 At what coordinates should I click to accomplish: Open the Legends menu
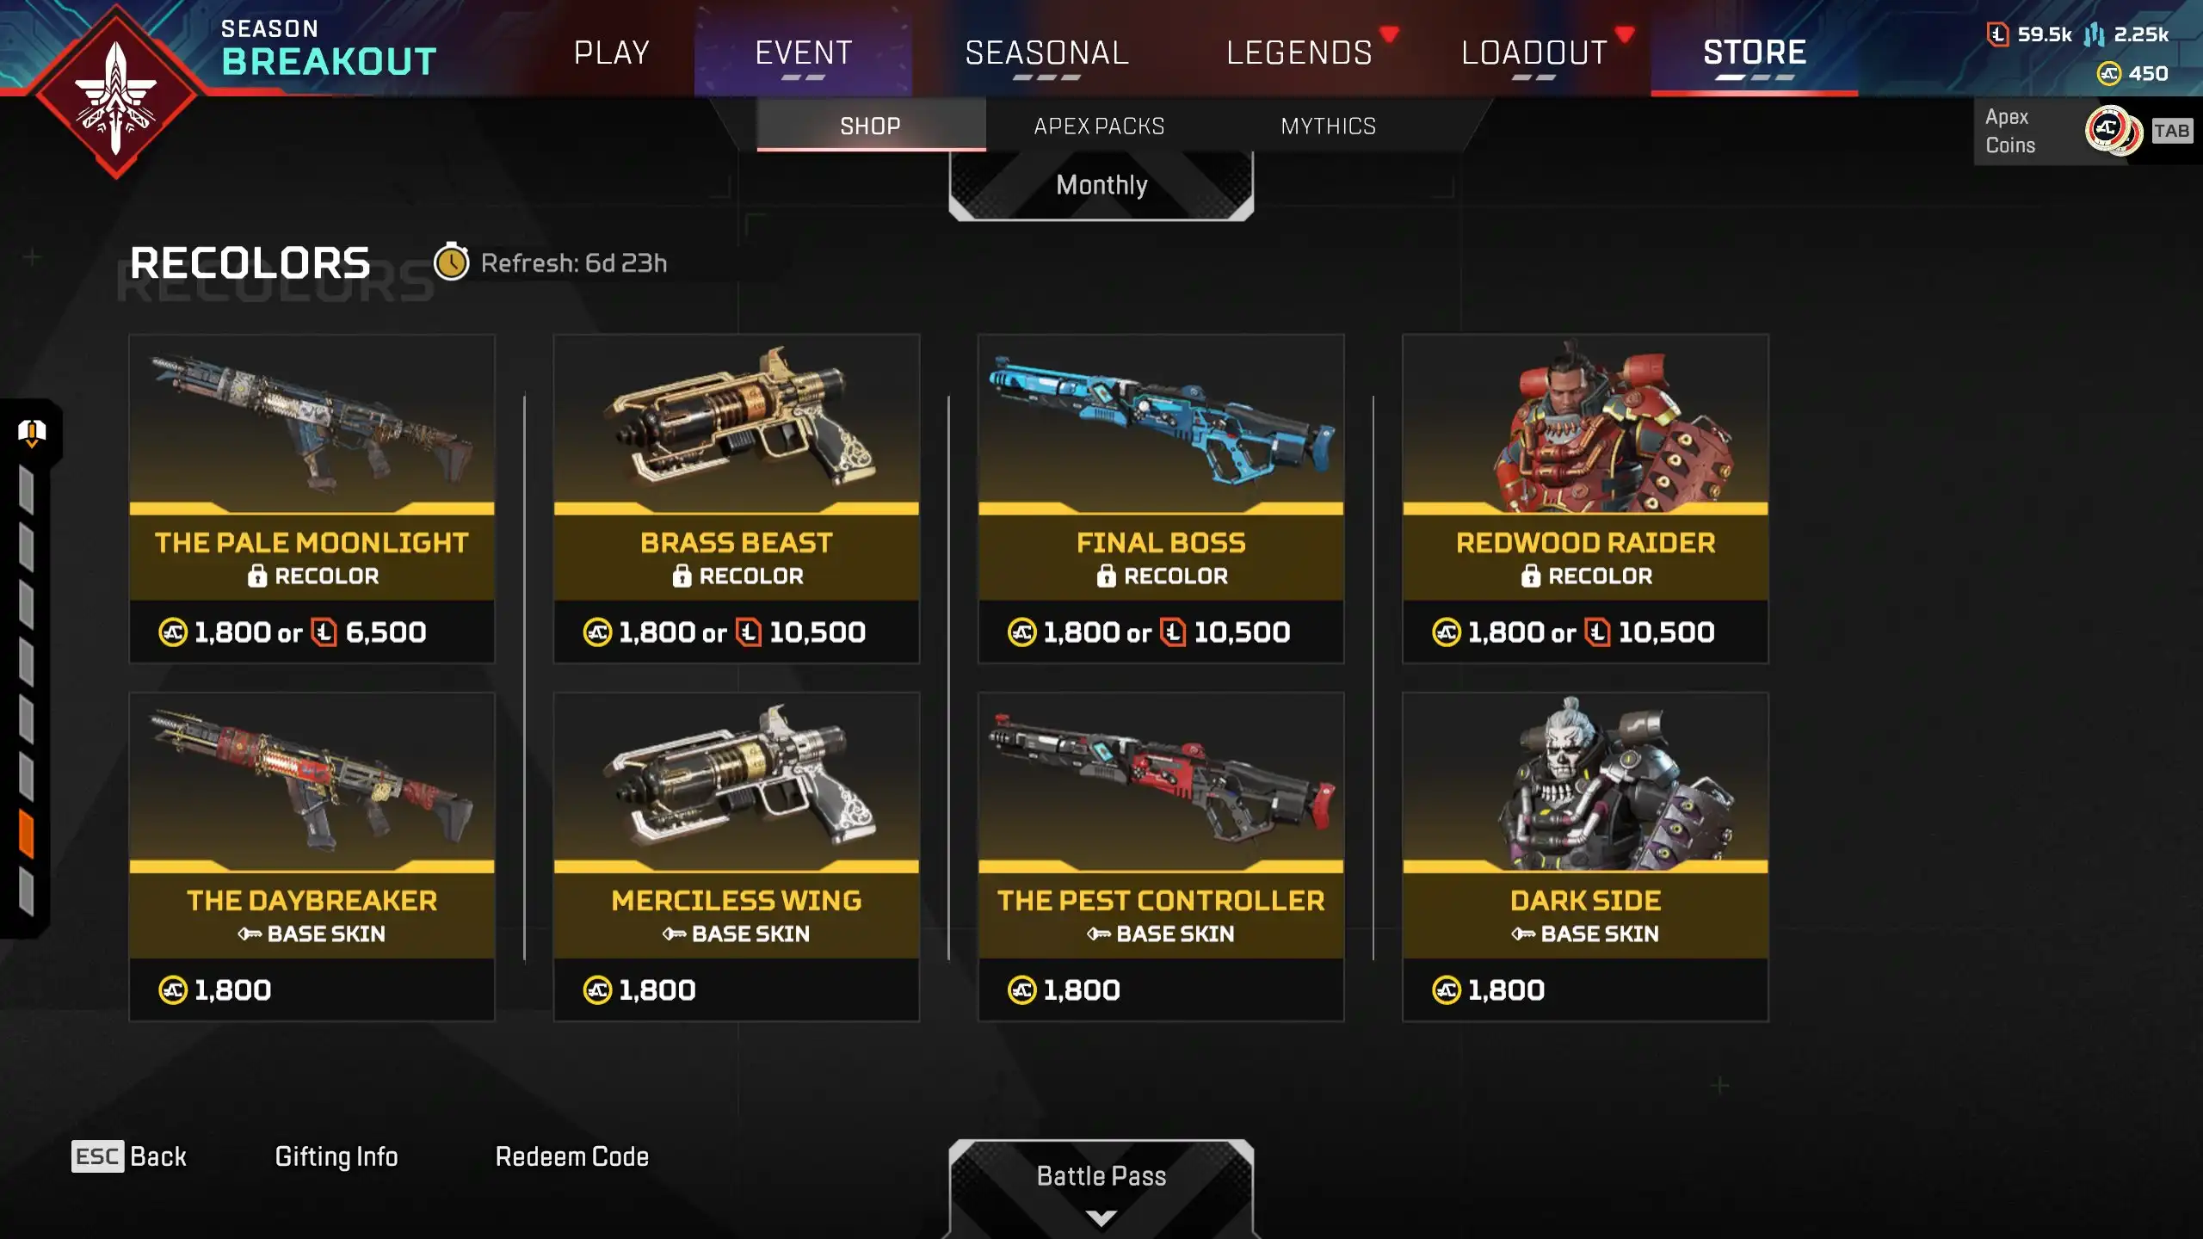[x=1299, y=53]
